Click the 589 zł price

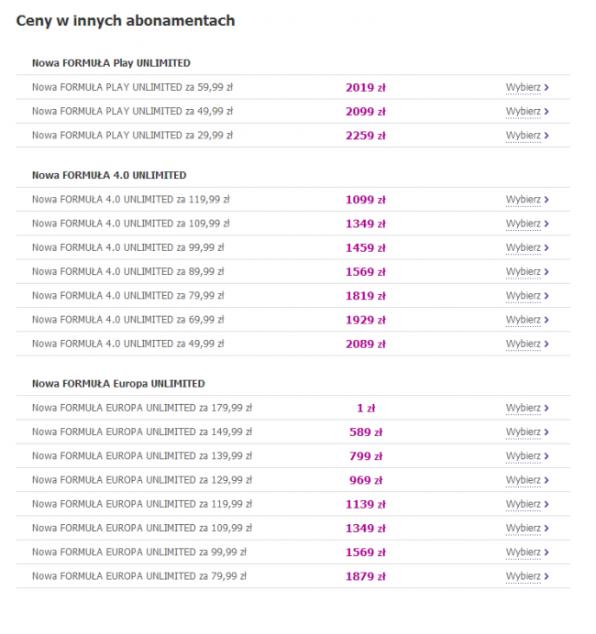(x=366, y=432)
